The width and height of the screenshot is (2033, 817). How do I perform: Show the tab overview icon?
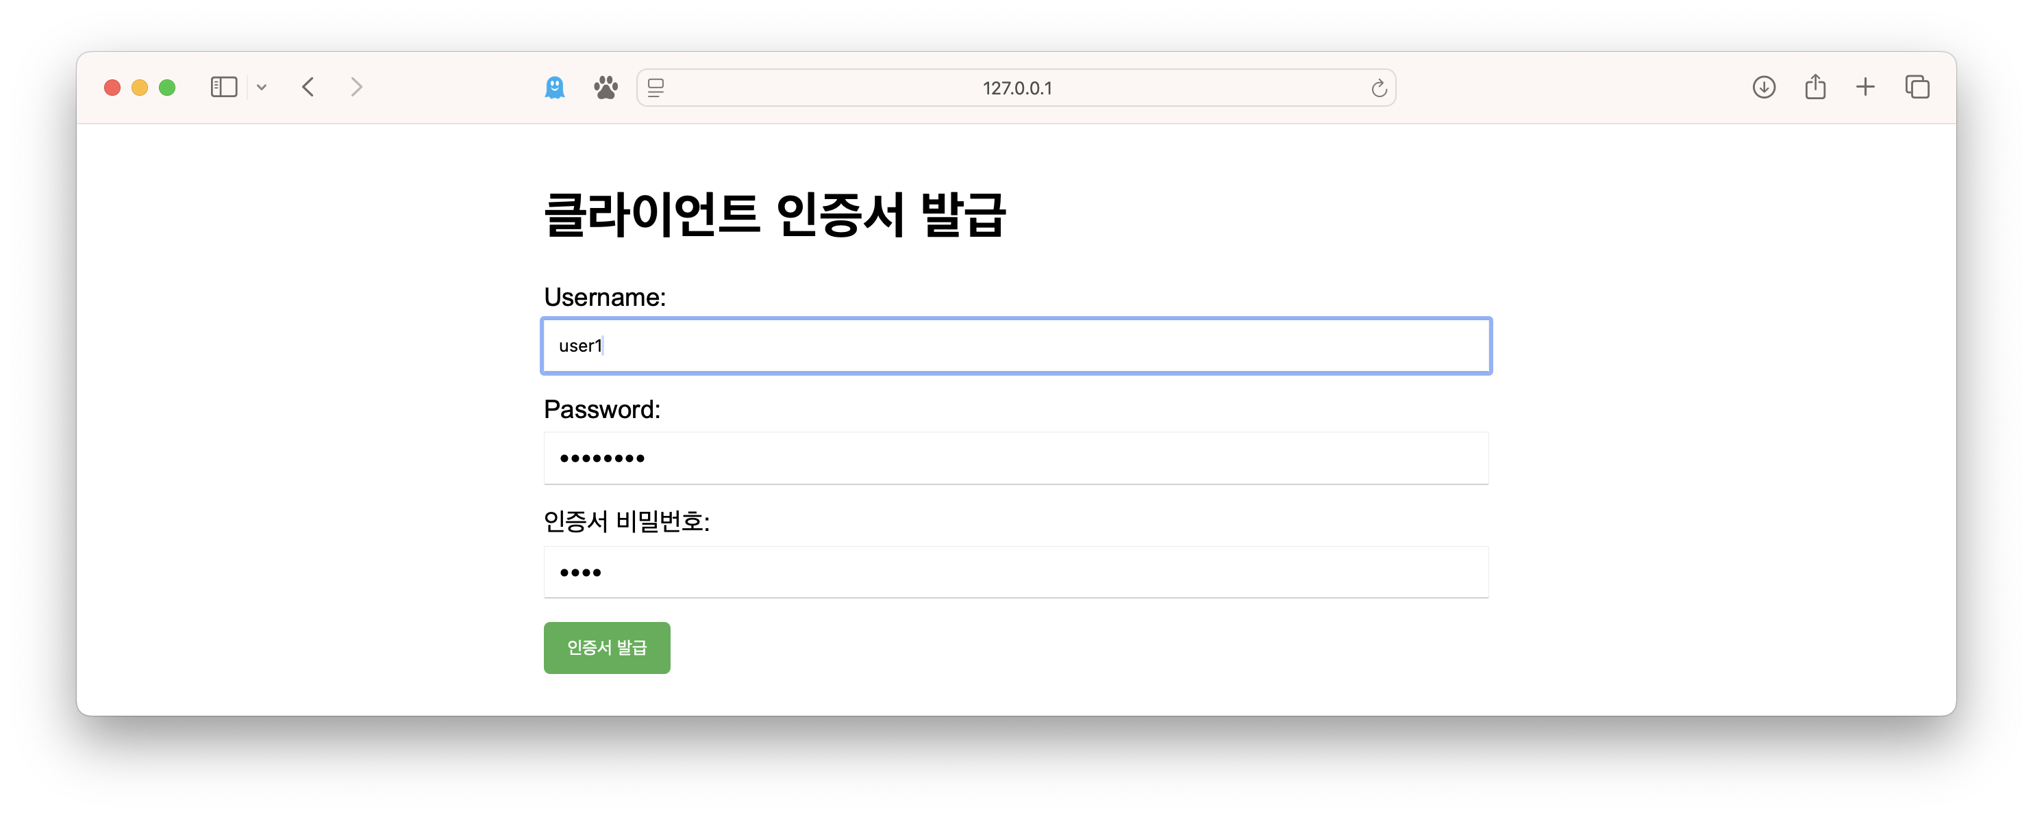1917,87
